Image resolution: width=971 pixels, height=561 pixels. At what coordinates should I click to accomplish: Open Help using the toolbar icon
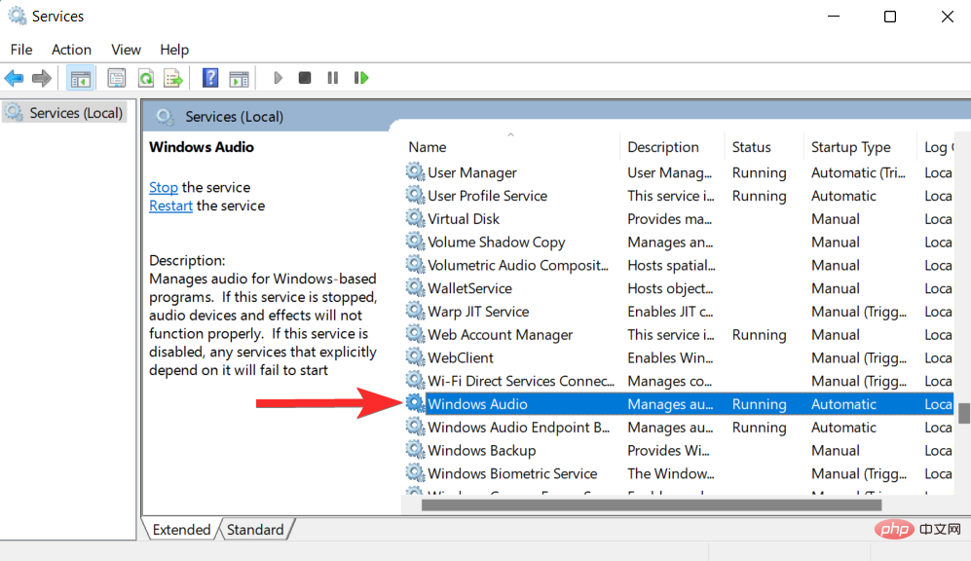pyautogui.click(x=209, y=77)
